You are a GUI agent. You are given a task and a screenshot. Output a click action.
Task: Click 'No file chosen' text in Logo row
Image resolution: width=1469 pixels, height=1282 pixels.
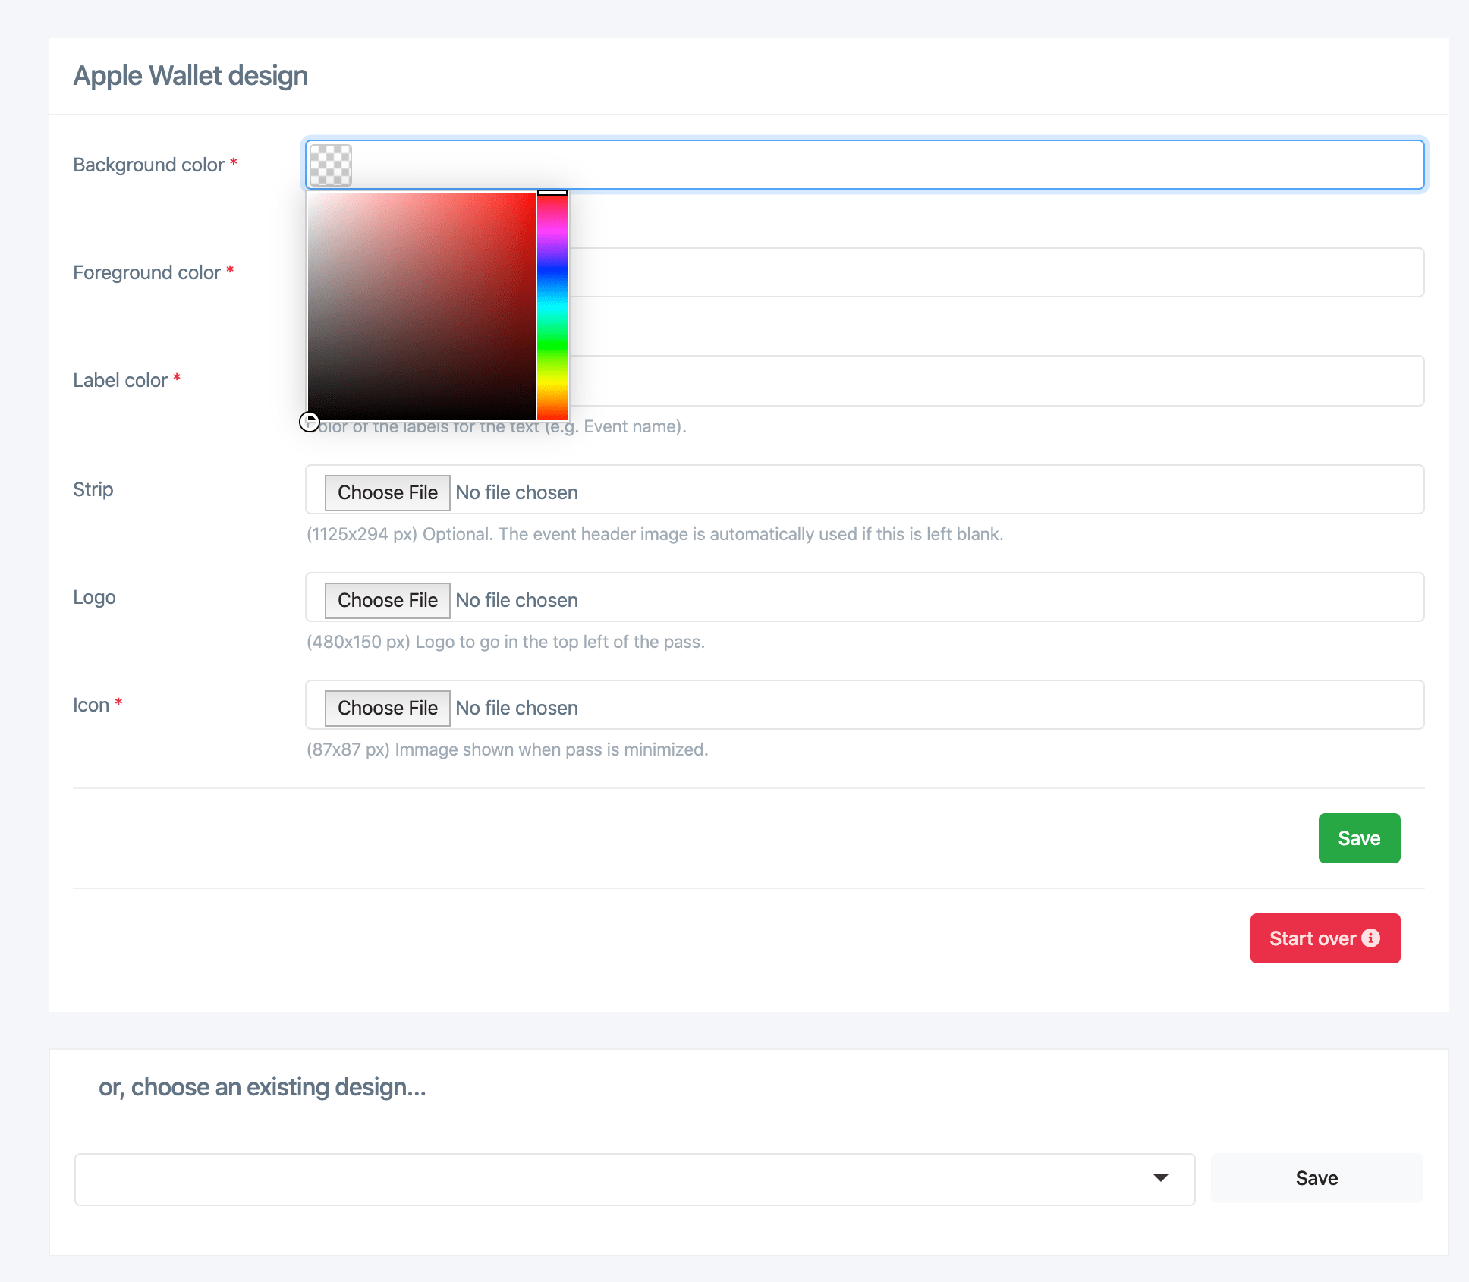point(517,600)
